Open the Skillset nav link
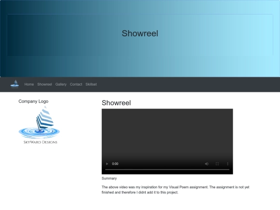 pyautogui.click(x=91, y=85)
